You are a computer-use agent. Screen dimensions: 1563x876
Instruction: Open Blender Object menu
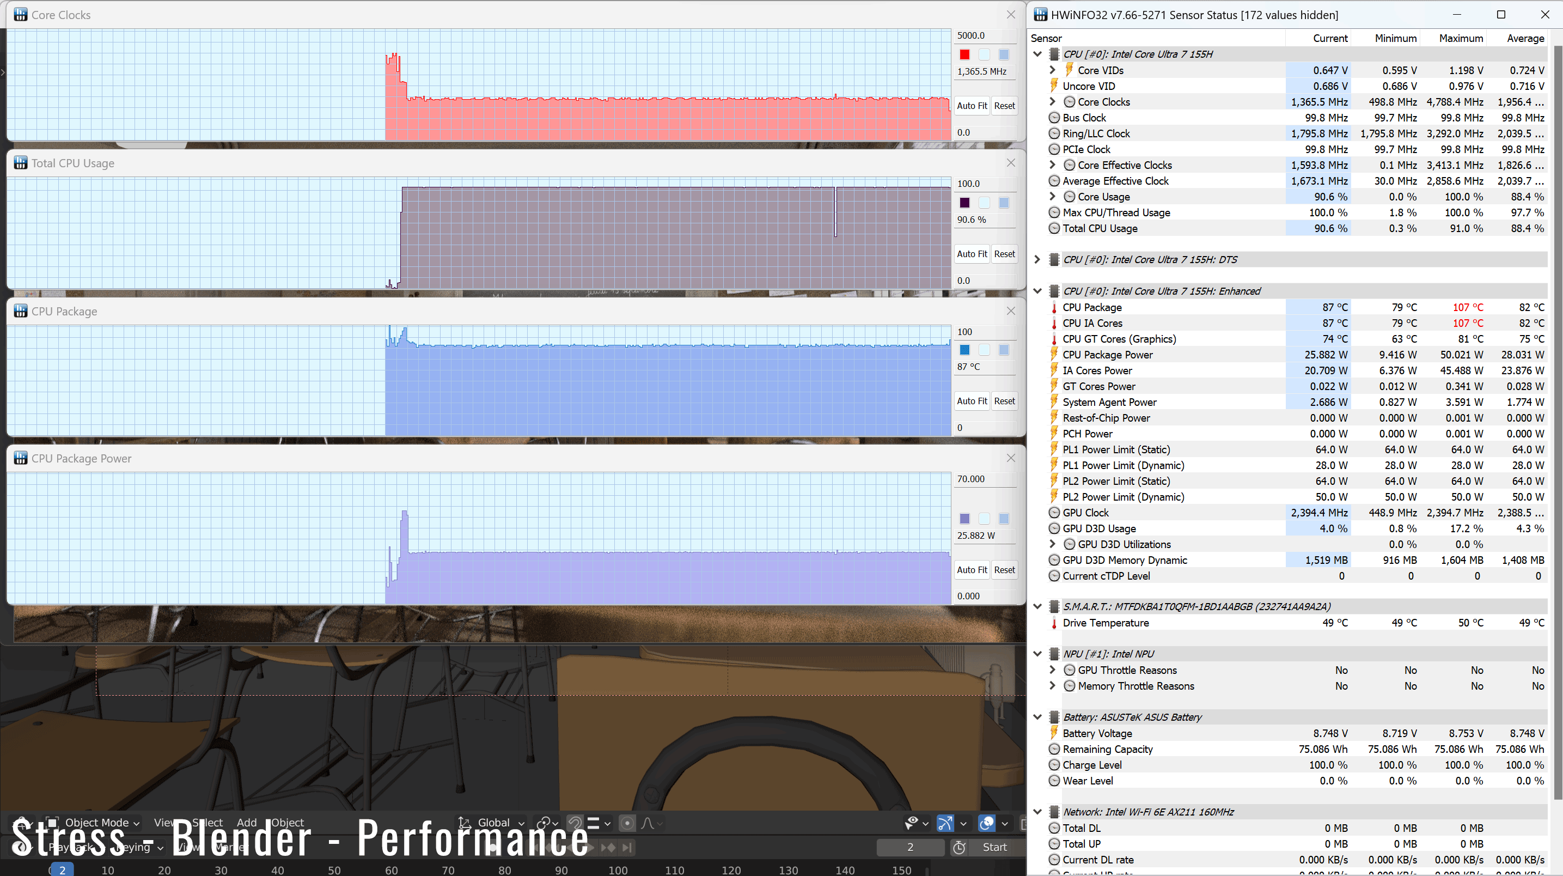click(287, 823)
